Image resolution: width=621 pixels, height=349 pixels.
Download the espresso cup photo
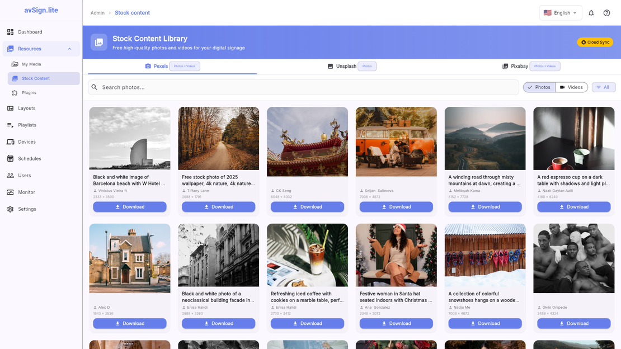pos(573,206)
